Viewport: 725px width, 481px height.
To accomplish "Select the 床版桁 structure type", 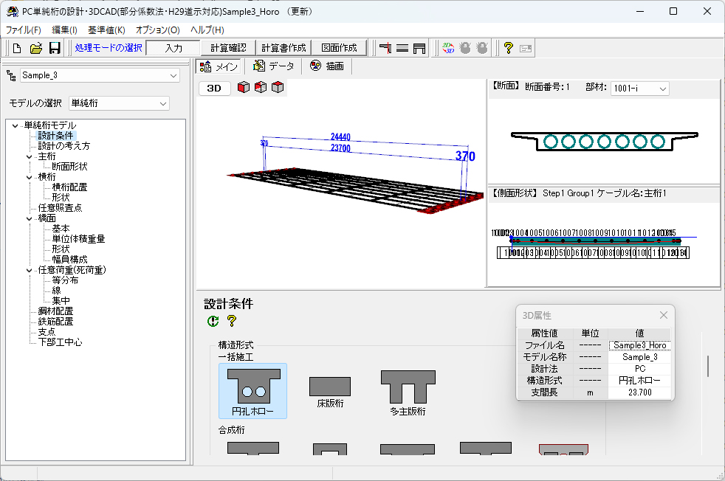I will [330, 392].
